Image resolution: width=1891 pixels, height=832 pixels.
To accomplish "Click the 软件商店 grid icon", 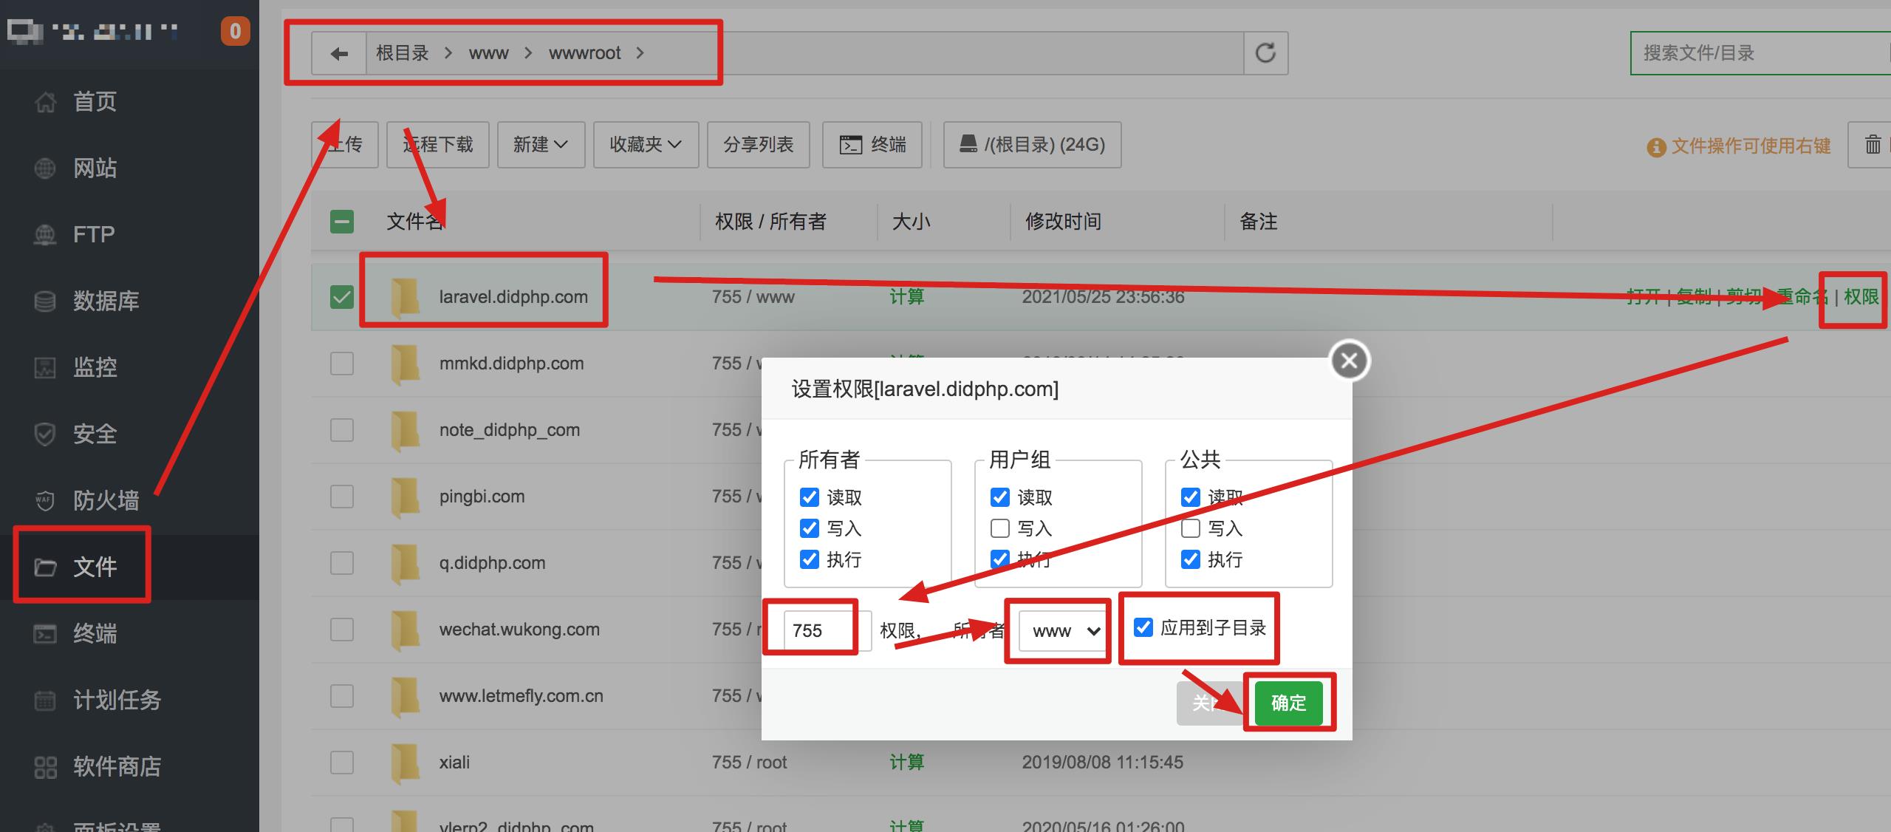I will pyautogui.click(x=45, y=767).
